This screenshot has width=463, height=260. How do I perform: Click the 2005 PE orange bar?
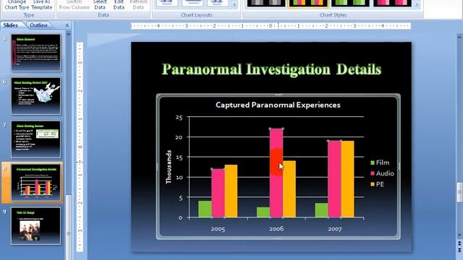pos(231,191)
